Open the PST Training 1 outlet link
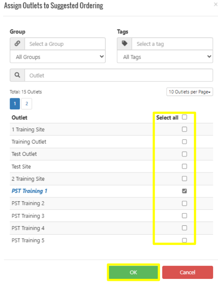 pyautogui.click(x=29, y=191)
